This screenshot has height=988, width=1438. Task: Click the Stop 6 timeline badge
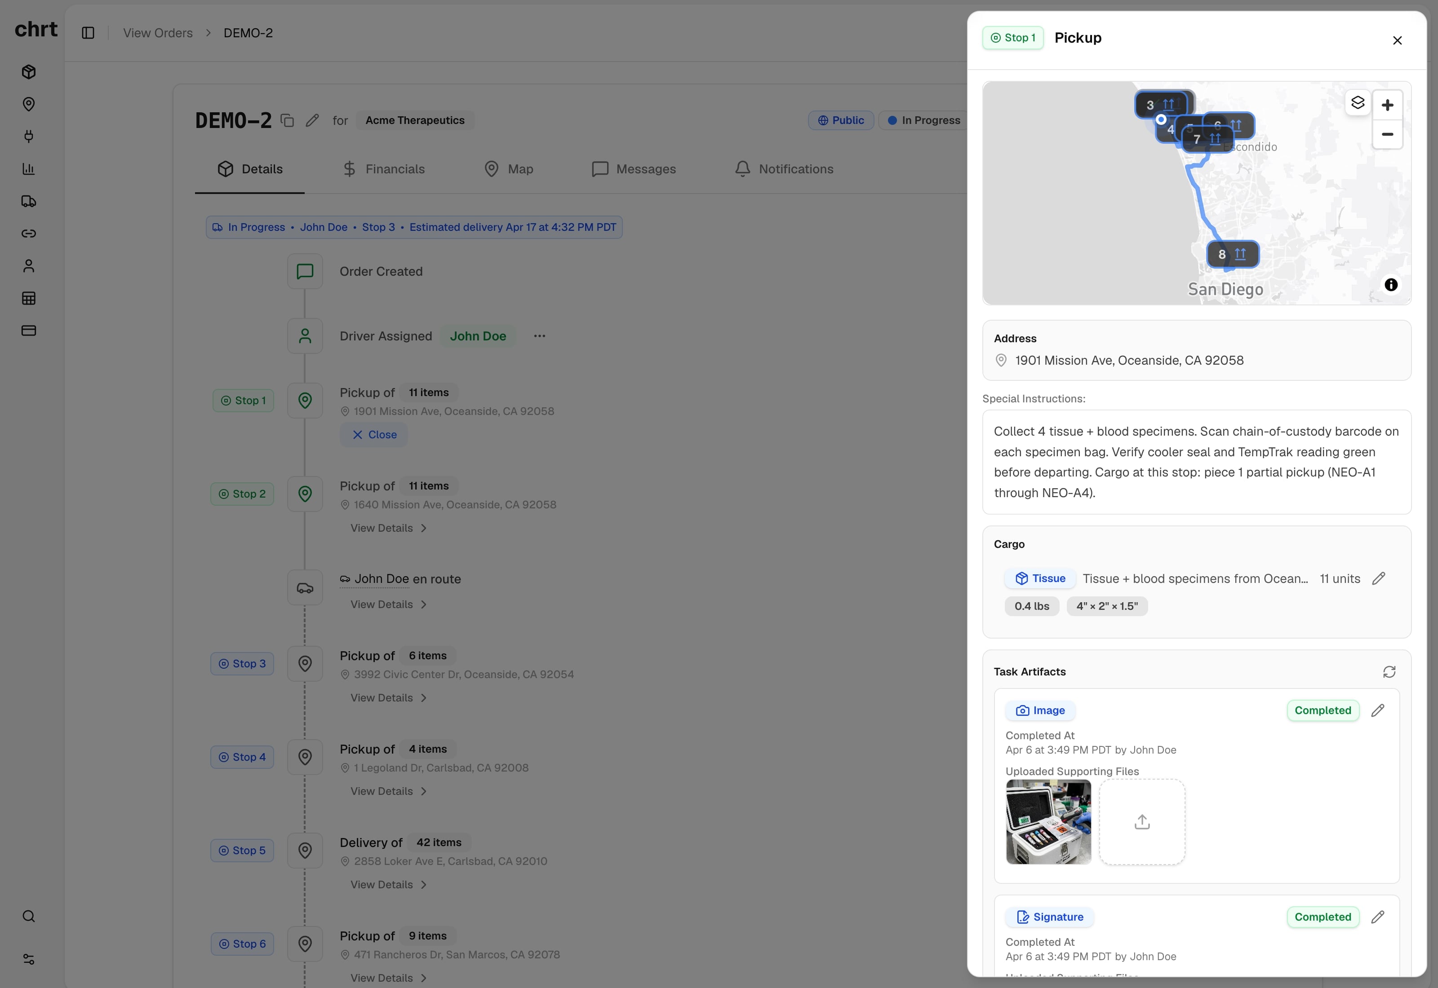click(x=242, y=944)
